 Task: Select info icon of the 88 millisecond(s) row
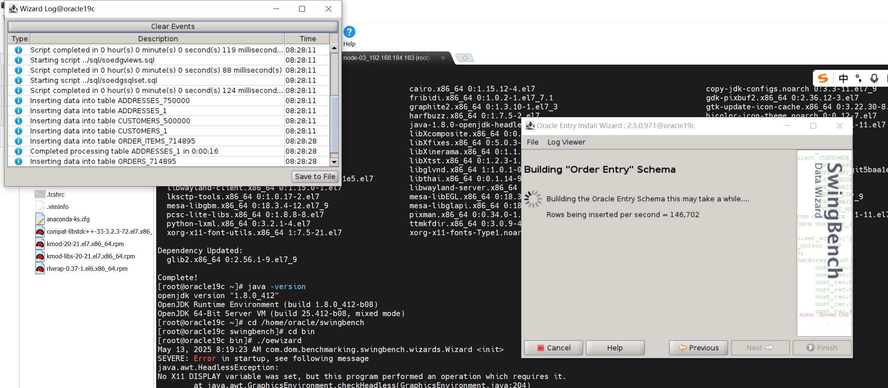click(x=18, y=70)
